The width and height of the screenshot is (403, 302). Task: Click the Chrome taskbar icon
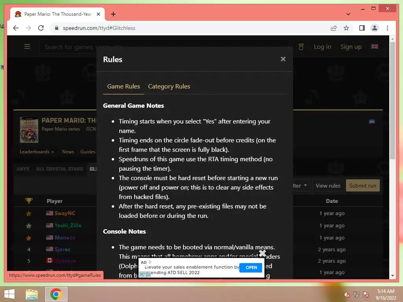pyautogui.click(x=56, y=294)
